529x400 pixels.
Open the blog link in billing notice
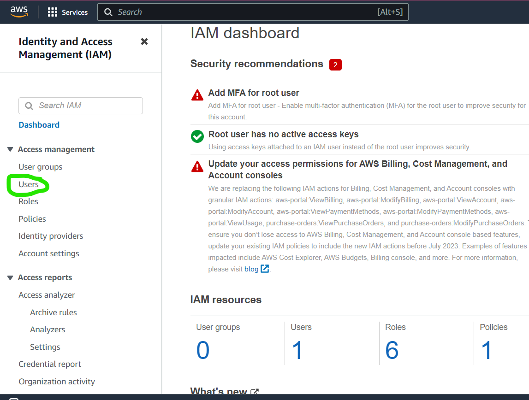251,269
